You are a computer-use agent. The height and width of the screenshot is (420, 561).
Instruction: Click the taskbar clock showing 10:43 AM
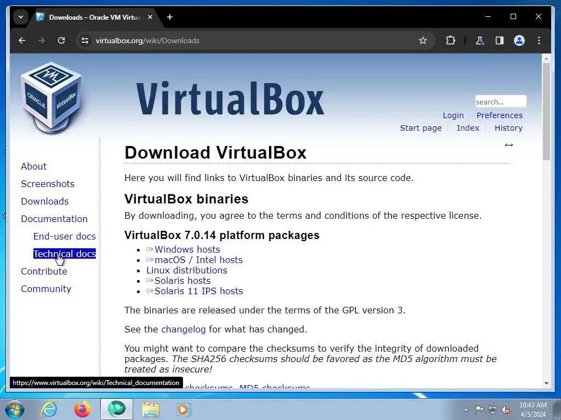click(x=533, y=410)
